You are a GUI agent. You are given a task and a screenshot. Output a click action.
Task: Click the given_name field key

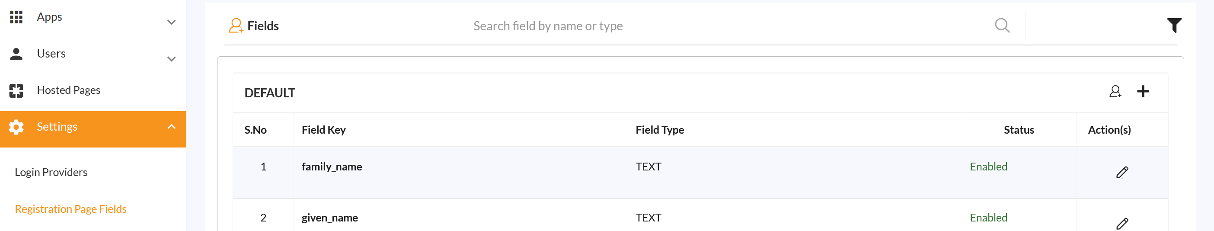click(329, 218)
